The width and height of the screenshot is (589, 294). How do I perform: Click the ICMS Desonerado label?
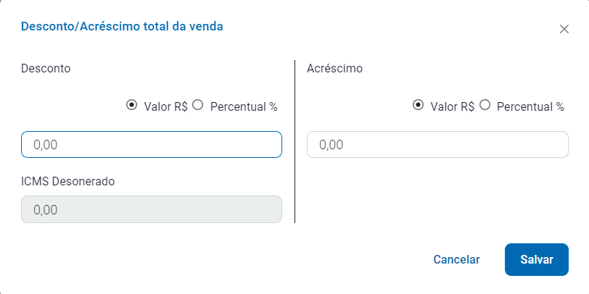pyautogui.click(x=68, y=181)
